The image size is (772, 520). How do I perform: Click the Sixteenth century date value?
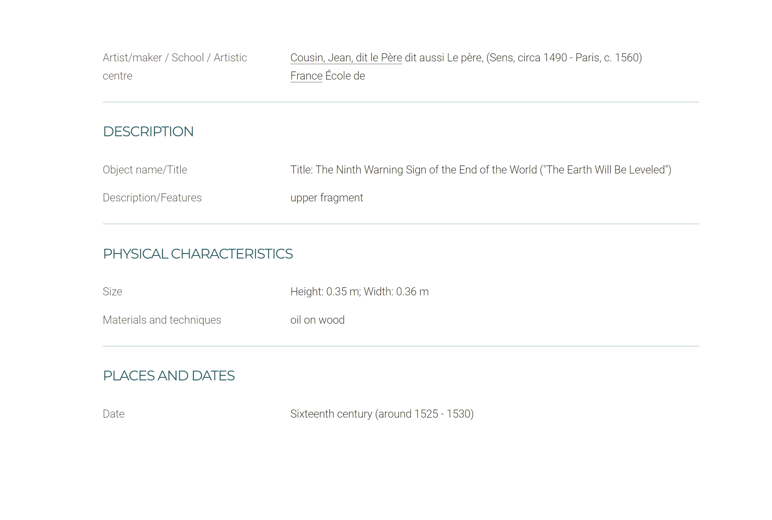click(x=382, y=414)
